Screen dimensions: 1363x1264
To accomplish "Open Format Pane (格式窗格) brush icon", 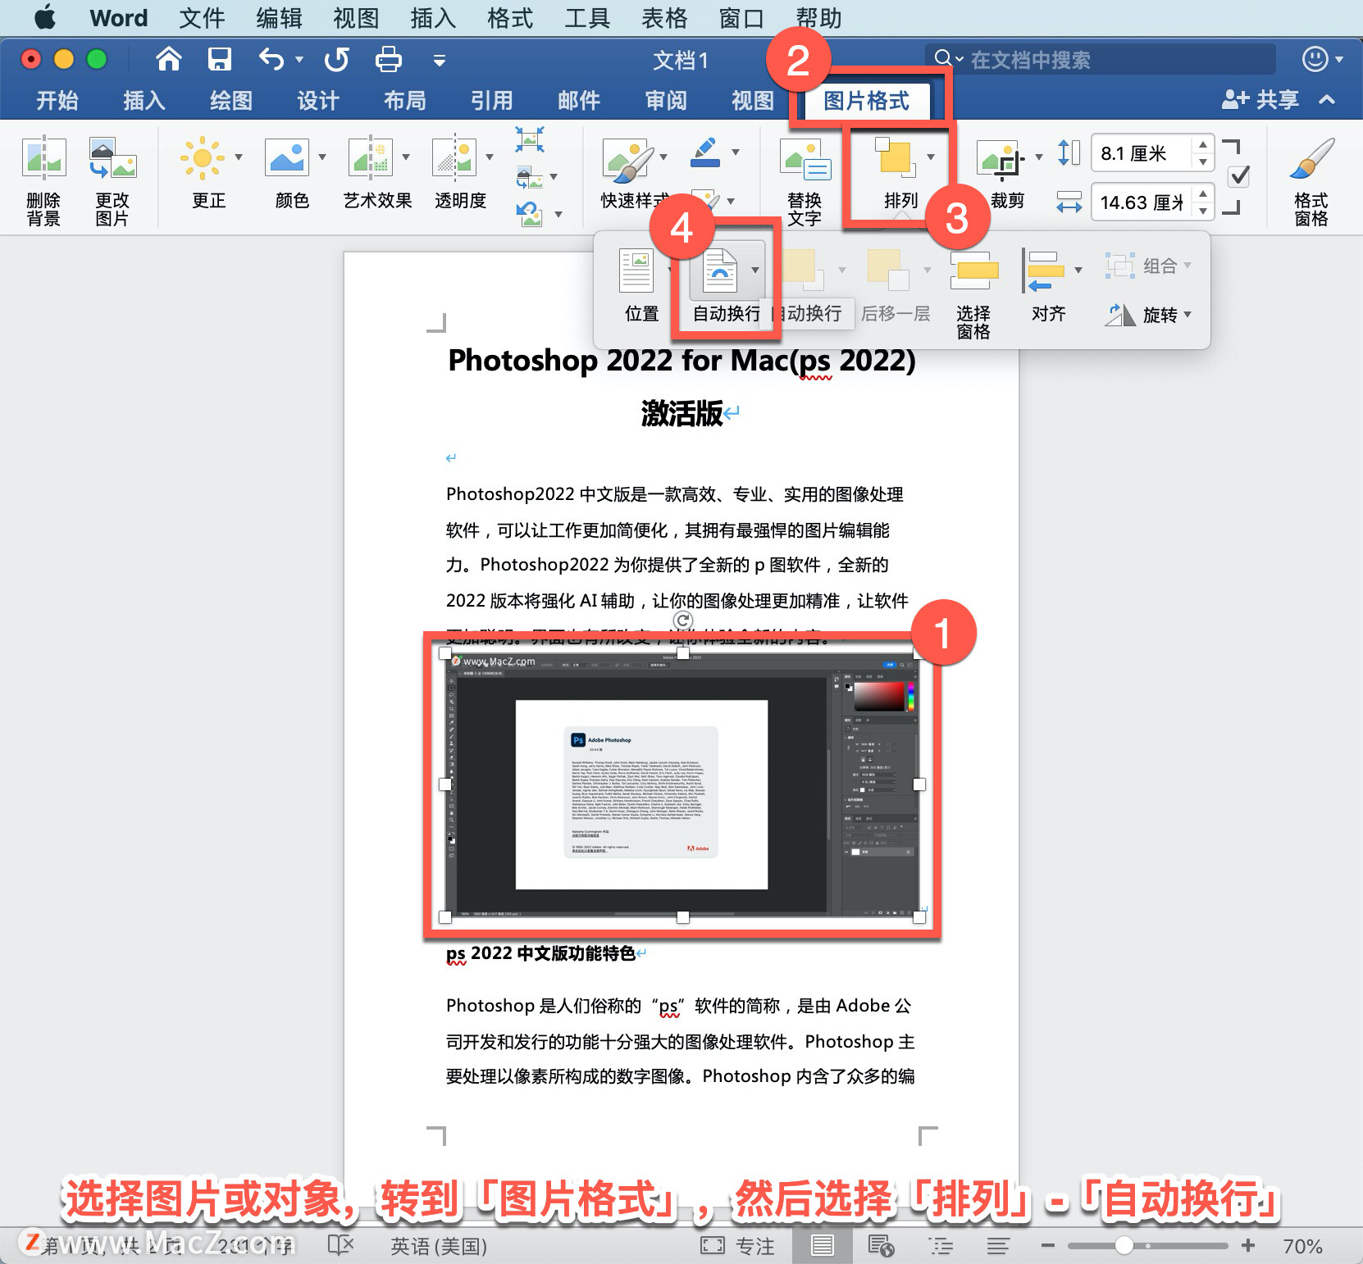I will point(1311,159).
